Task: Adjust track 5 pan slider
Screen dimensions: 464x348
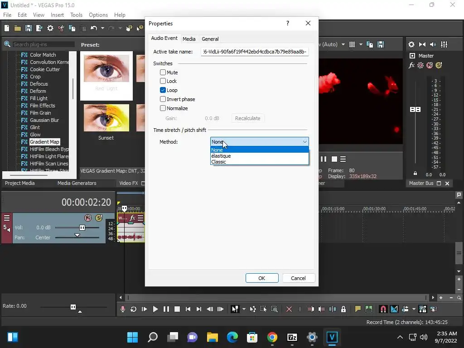Action: 77,236
